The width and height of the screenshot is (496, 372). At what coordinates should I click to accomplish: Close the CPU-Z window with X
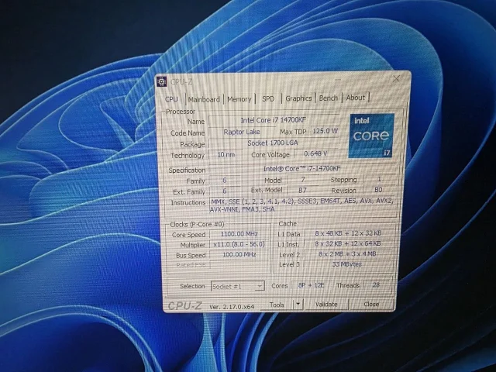pyautogui.click(x=396, y=79)
